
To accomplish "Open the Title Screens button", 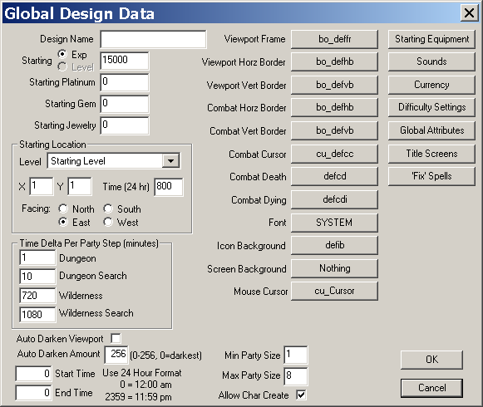I will click(x=431, y=154).
